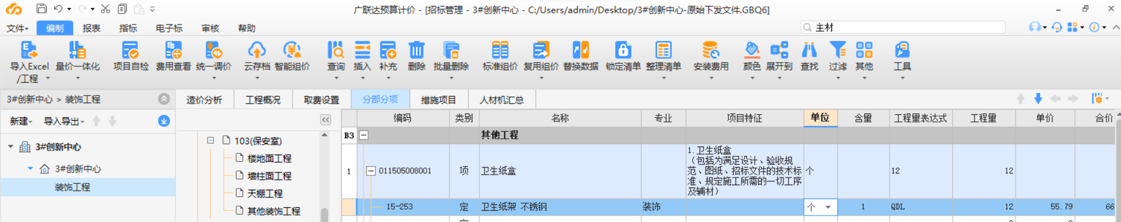This screenshot has width=1121, height=222.
Task: Select 天棚工程 tree item
Action: tap(265, 193)
